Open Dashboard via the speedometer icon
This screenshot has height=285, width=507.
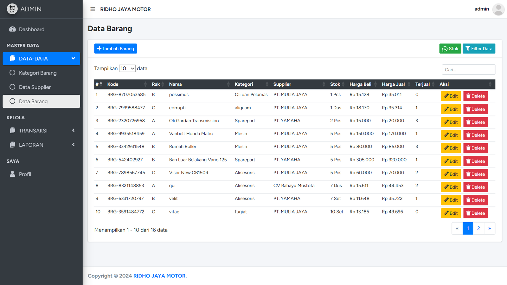point(13,29)
